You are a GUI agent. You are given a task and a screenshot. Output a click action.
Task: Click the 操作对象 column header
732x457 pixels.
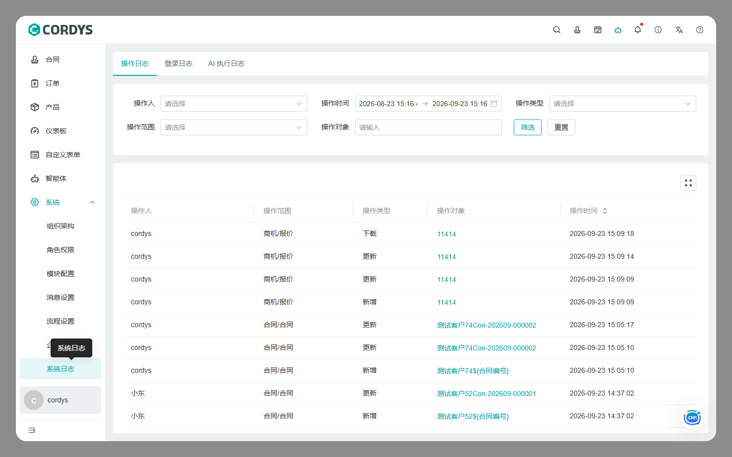coord(451,211)
